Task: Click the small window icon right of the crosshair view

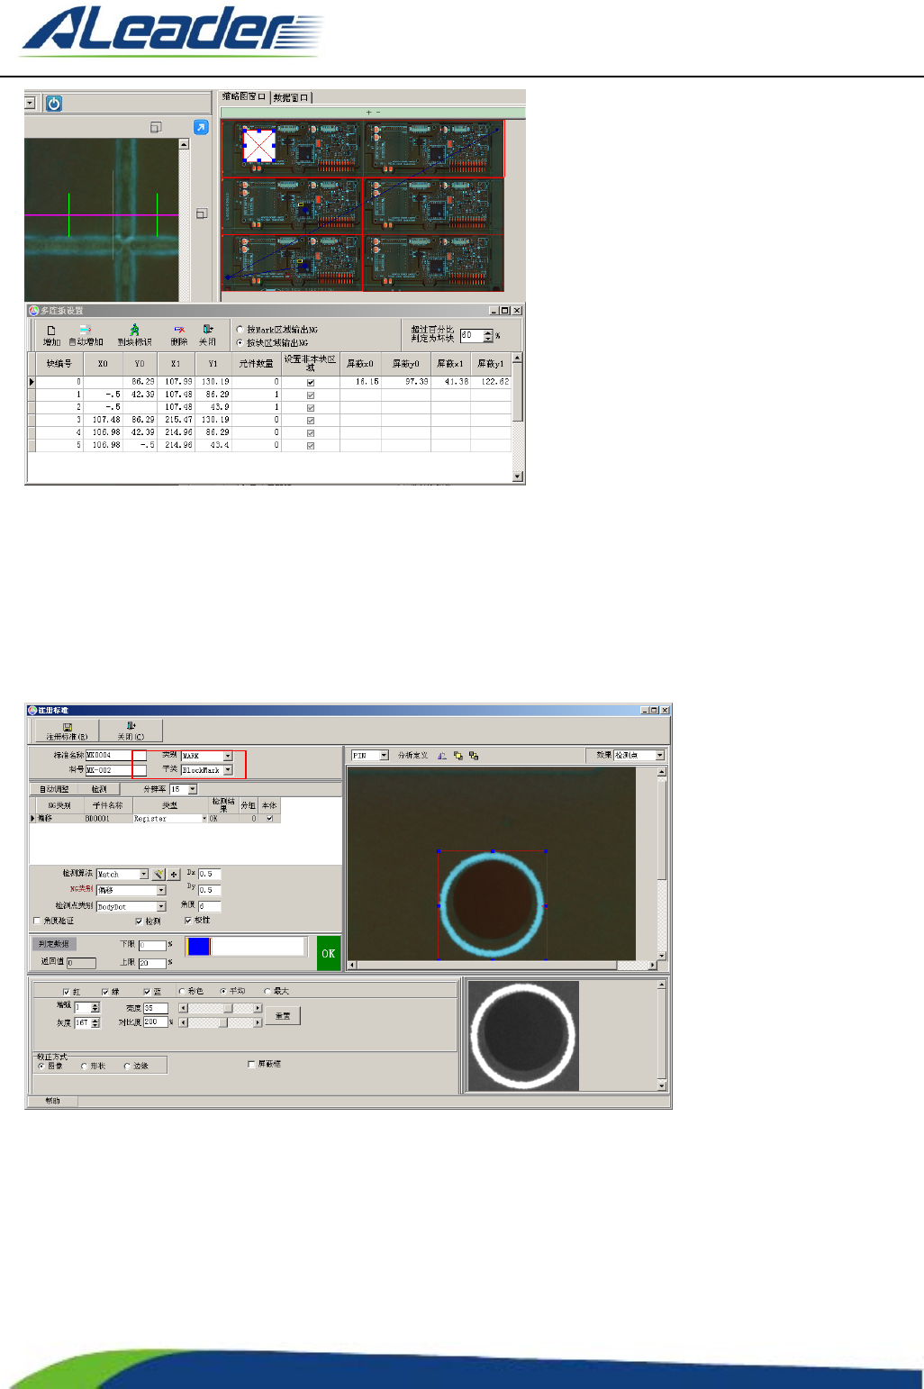Action: [202, 213]
